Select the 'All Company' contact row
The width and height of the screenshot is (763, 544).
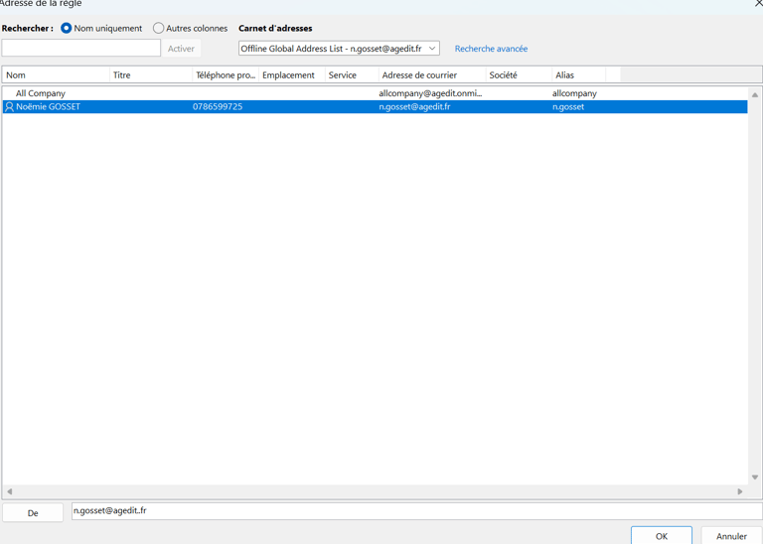(x=375, y=93)
